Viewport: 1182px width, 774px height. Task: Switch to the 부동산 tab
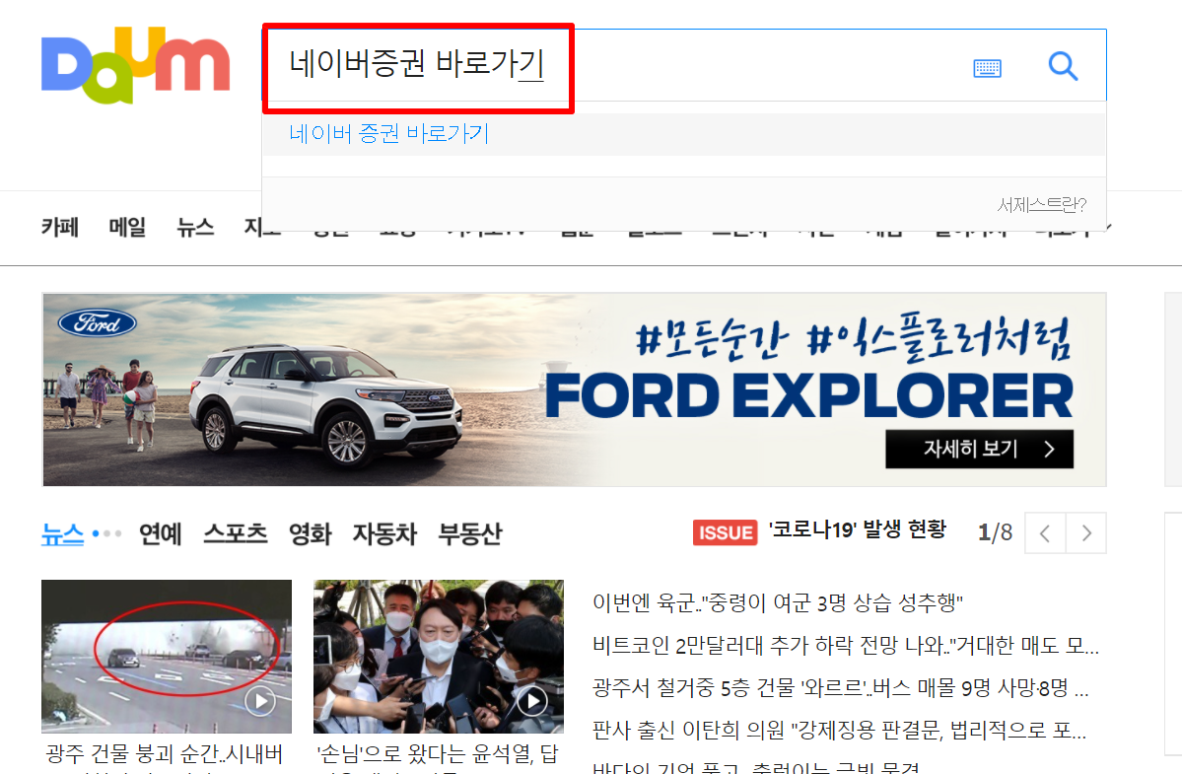(x=469, y=533)
